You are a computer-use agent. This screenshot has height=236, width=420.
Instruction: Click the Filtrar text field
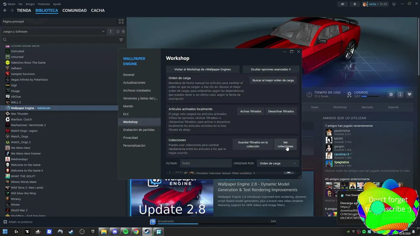click(205, 163)
